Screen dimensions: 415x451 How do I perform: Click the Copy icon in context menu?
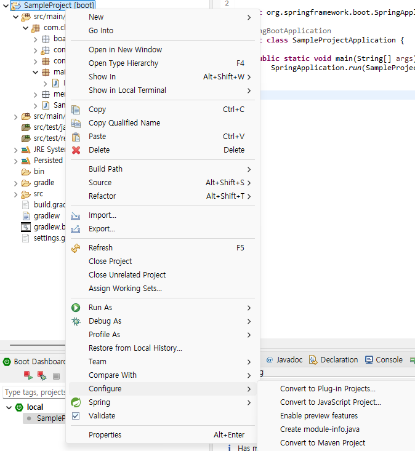coord(76,110)
